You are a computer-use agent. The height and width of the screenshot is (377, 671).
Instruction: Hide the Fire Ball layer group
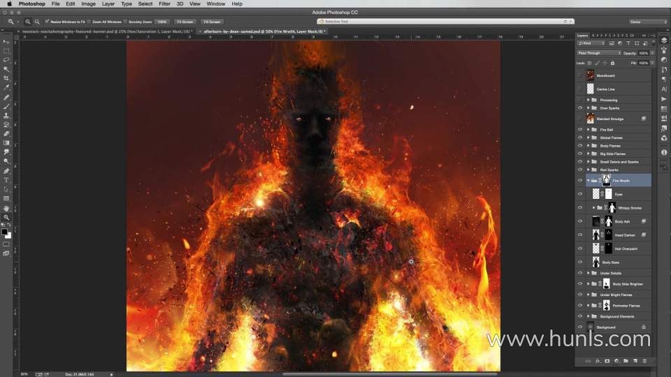580,130
